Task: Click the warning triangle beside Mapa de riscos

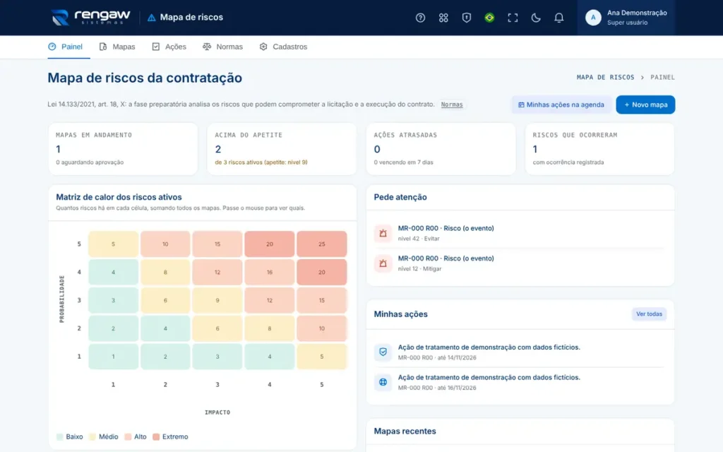Action: pos(151,18)
